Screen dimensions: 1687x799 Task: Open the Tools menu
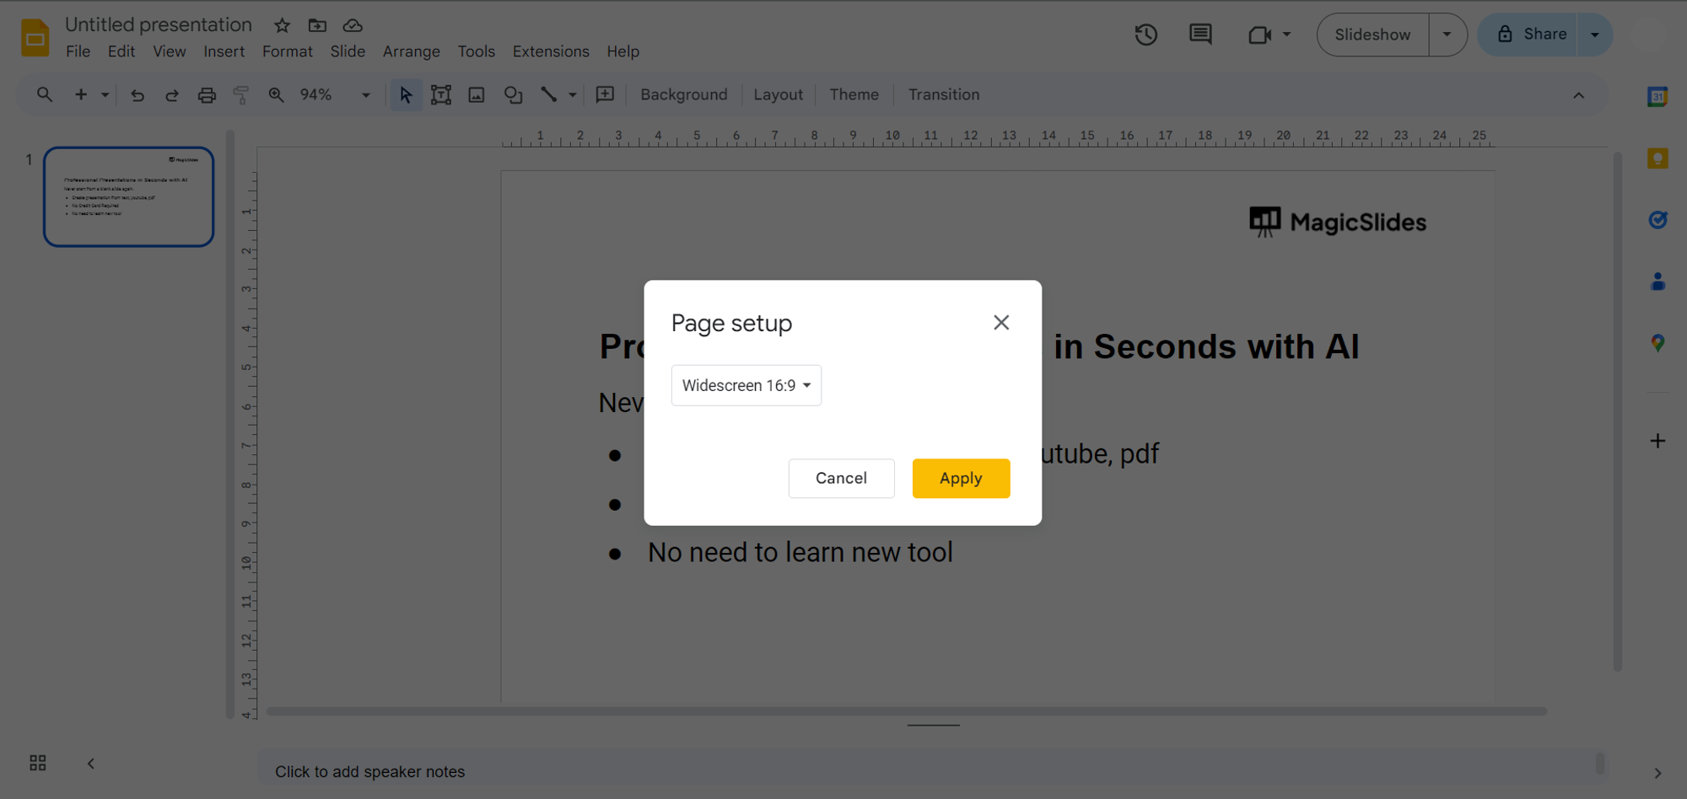pos(476,51)
